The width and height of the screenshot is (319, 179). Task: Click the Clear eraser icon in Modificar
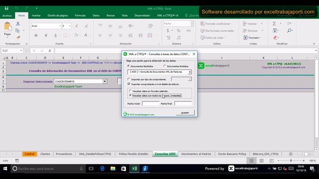tap(275, 38)
